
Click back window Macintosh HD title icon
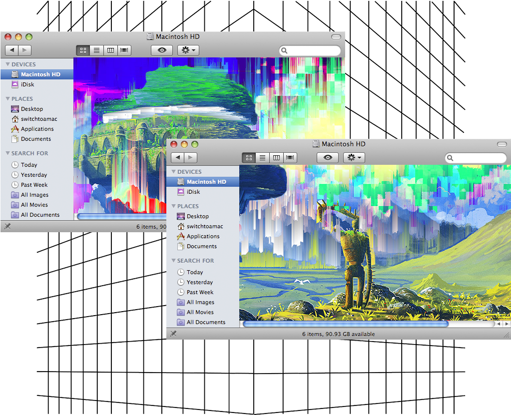[150, 36]
